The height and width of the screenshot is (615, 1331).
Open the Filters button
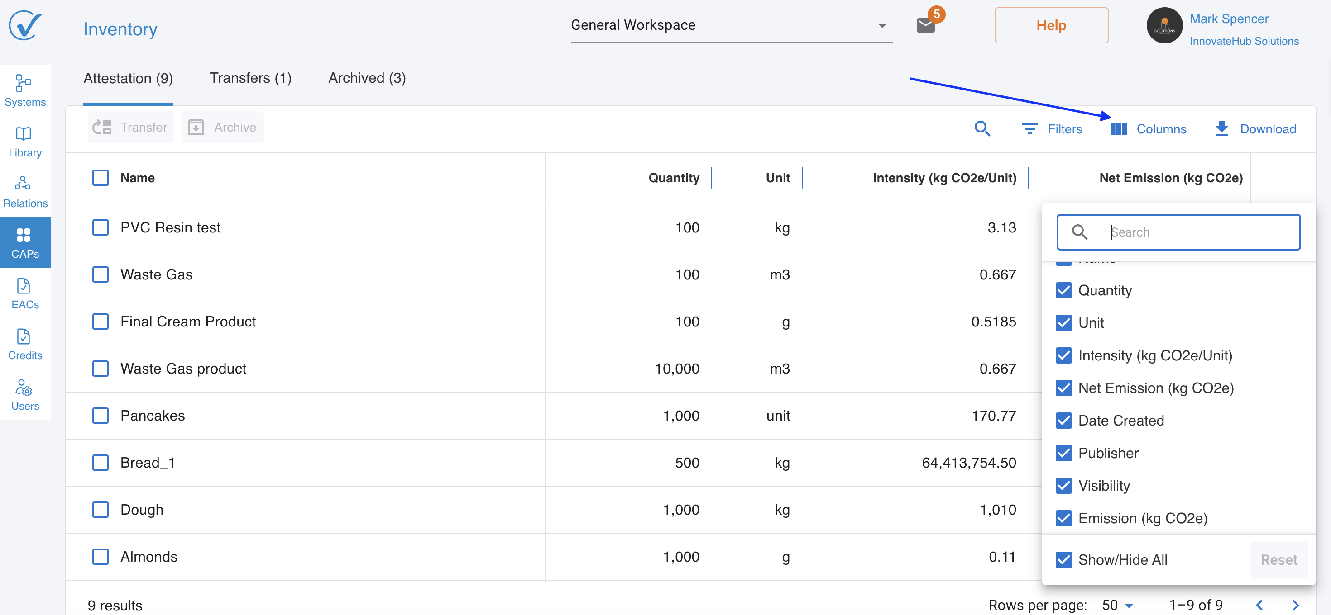click(x=1052, y=128)
